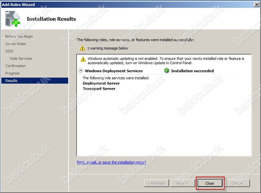The image size is (261, 193).
Task: Click the Close button
Action: (x=210, y=183)
